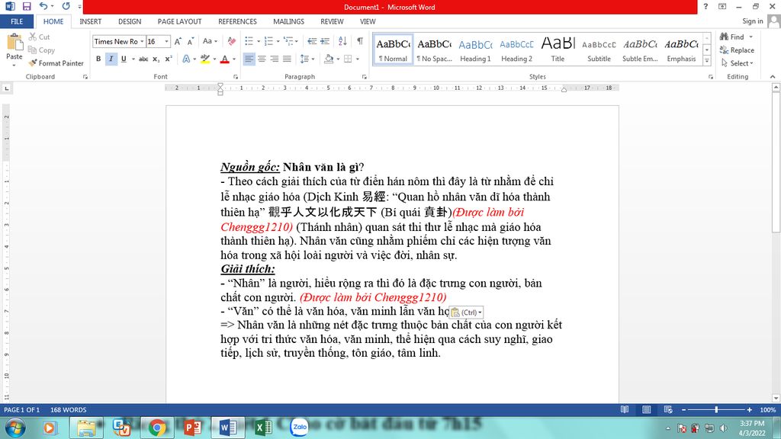781x439 pixels.
Task: Increase font size with Grow Font
Action: pyautogui.click(x=178, y=41)
